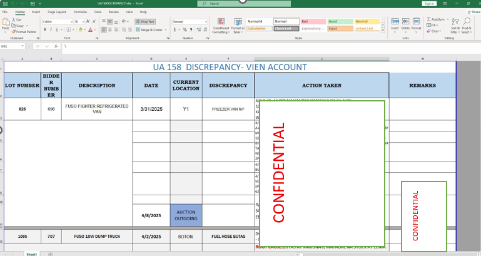
Task: Click the Copy icon
Action: 14,26
